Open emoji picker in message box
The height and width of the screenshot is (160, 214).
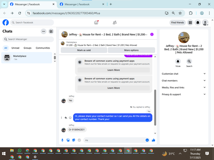tap(147, 140)
